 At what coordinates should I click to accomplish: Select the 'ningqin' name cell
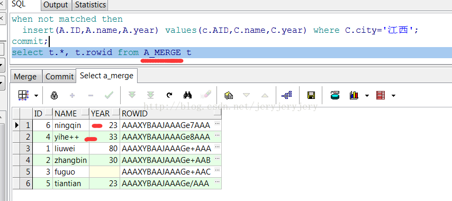point(71,125)
